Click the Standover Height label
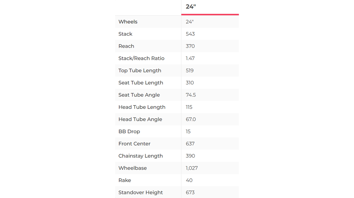This screenshot has width=354, height=198. [141, 192]
